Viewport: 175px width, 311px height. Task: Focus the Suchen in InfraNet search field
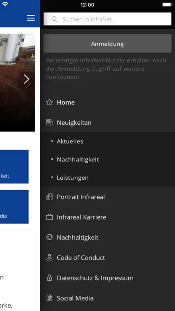(107, 19)
